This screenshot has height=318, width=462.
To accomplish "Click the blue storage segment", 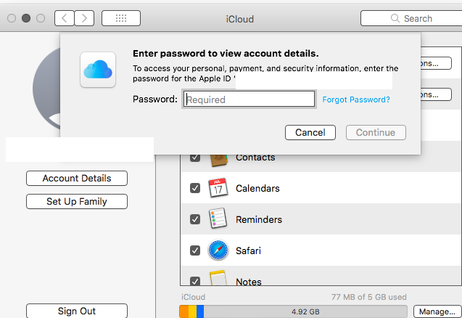I will [x=200, y=311].
